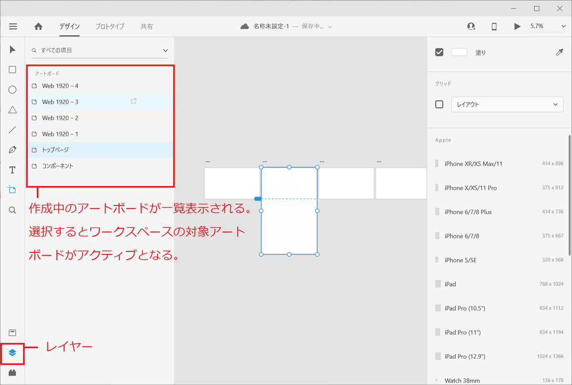This screenshot has width=572, height=385.
Task: Click the document title 名称未設定-1
Action: click(271, 27)
